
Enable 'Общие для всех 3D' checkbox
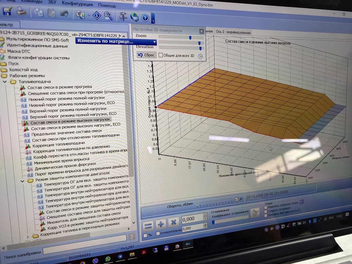click(161, 55)
